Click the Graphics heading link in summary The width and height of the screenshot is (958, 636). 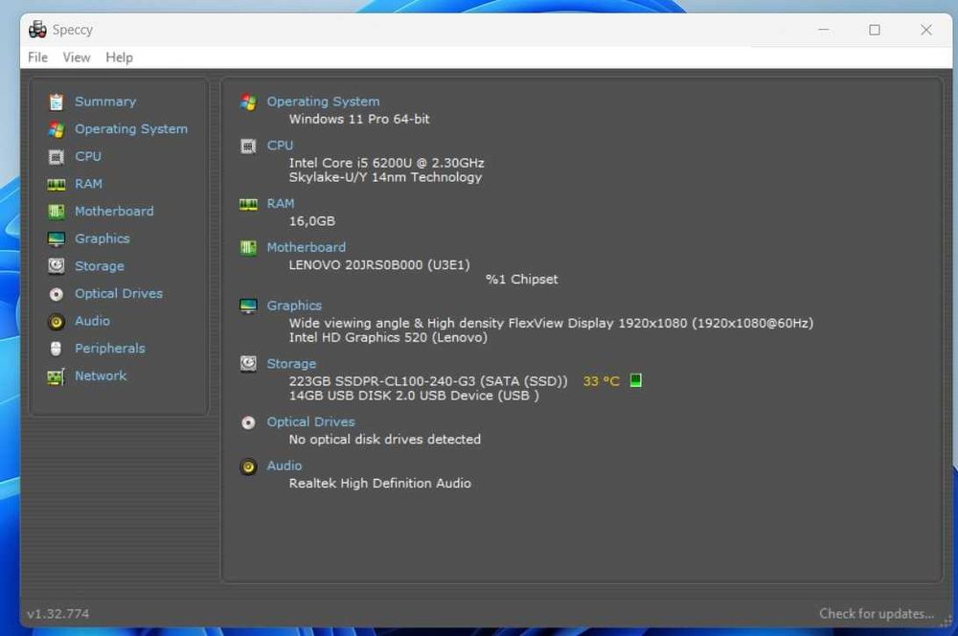pyautogui.click(x=294, y=306)
